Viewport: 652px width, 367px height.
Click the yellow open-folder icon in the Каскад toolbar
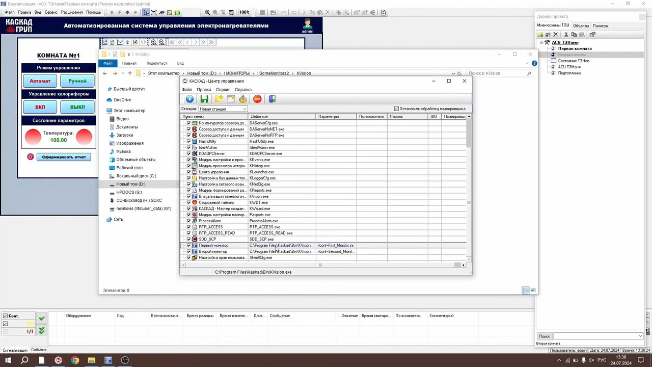click(x=219, y=99)
